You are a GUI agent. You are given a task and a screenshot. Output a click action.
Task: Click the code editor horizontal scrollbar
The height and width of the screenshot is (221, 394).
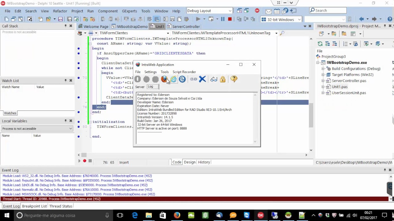click(x=192, y=155)
